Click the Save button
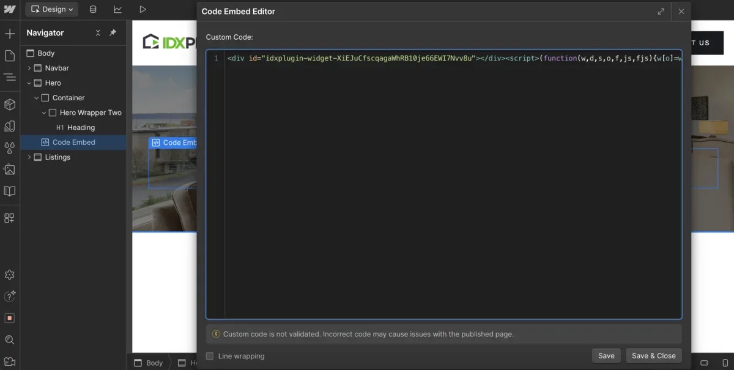 point(606,356)
